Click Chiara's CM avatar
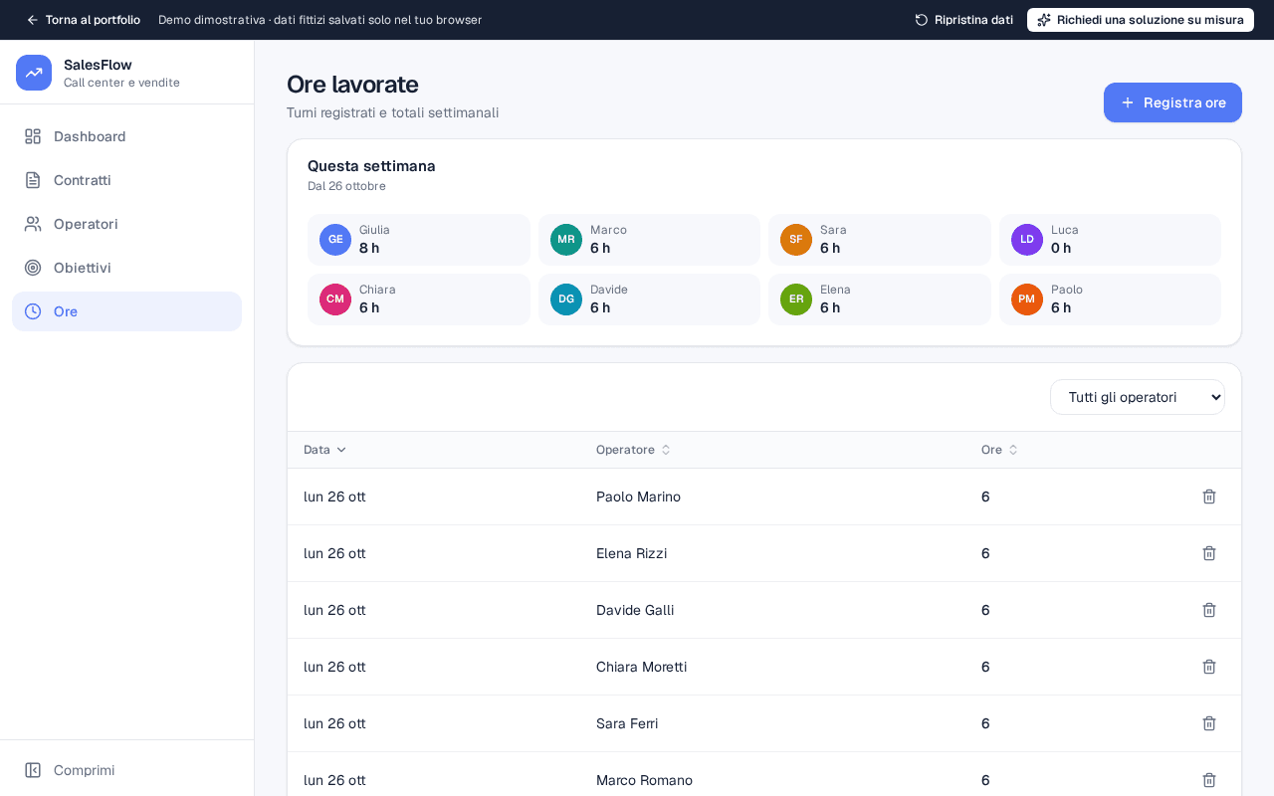This screenshot has height=796, width=1274. [335, 299]
